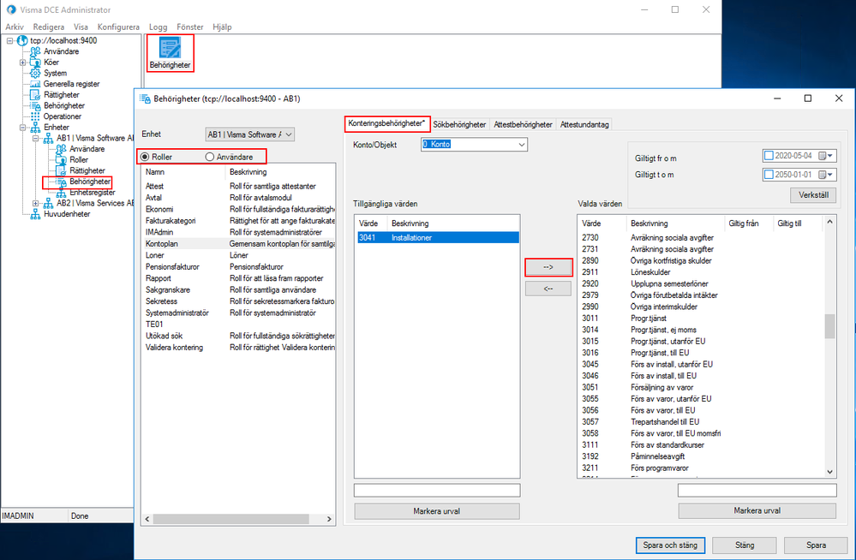This screenshot has width=856, height=560.
Task: Open the Redigera menu
Action: pos(49,27)
